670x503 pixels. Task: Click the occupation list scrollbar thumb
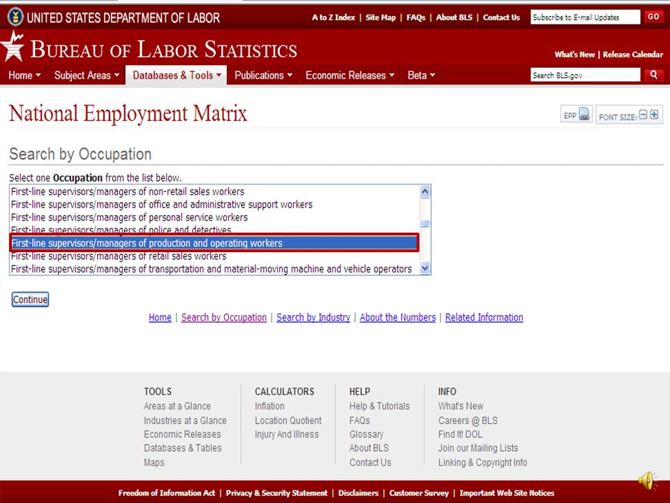coord(425,224)
